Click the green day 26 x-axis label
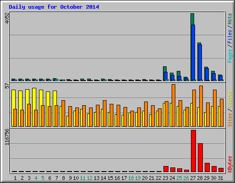This screenshot has width=235, height=183. click(x=186, y=178)
